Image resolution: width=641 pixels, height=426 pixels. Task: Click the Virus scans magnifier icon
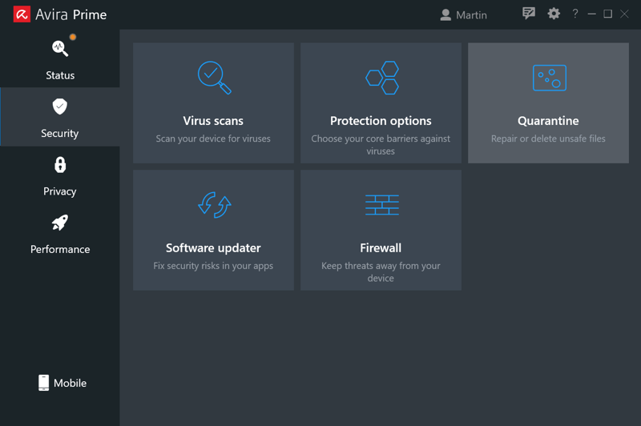coord(214,78)
